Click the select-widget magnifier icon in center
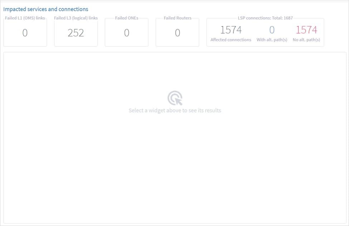349x226 pixels. (174, 96)
